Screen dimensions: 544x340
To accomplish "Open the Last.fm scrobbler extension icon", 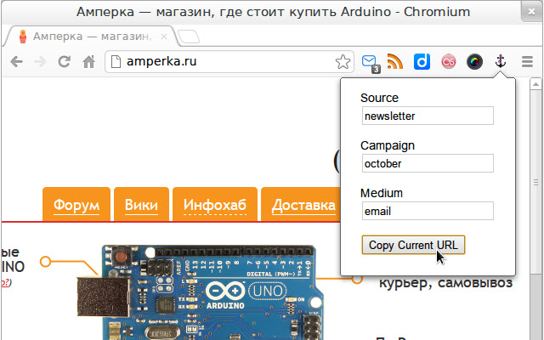I will 448,62.
